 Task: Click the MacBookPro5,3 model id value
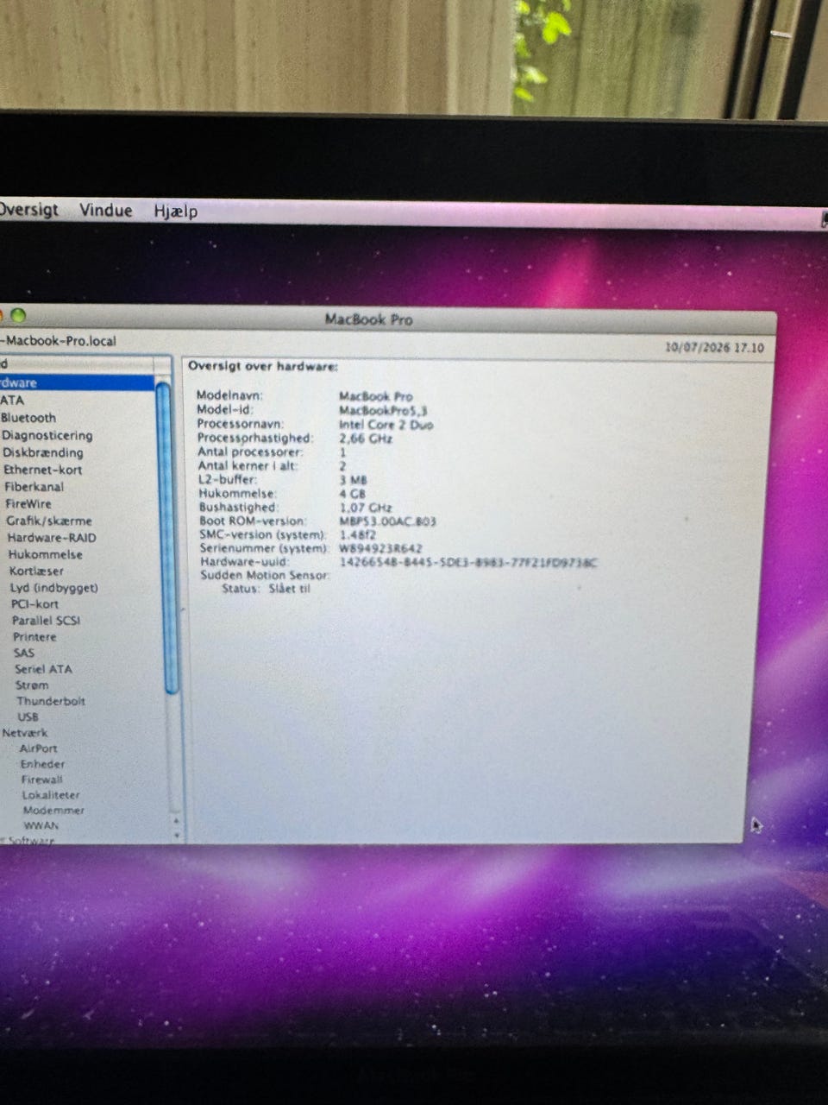(383, 410)
